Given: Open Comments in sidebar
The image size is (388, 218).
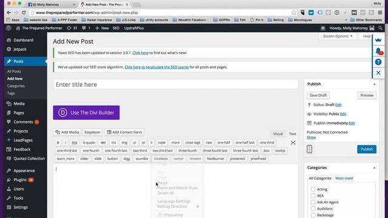Looking at the screenshot, I should coord(23,122).
